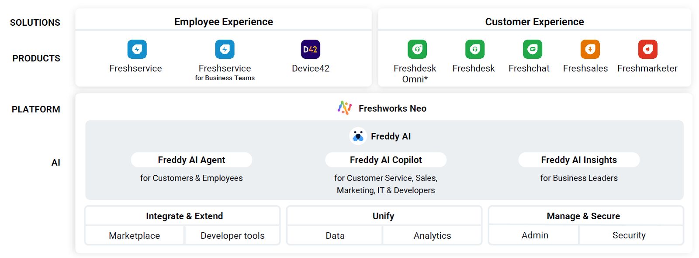Image resolution: width=699 pixels, height=258 pixels.
Task: Select the Freddy AI Copilot pill
Action: coord(386,160)
